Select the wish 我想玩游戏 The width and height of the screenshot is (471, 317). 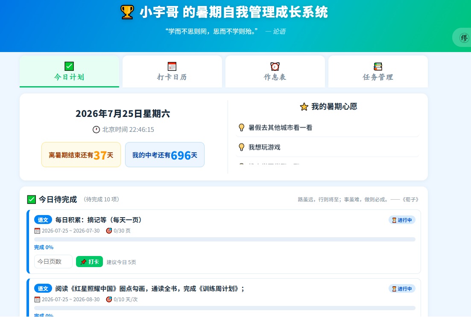point(328,147)
